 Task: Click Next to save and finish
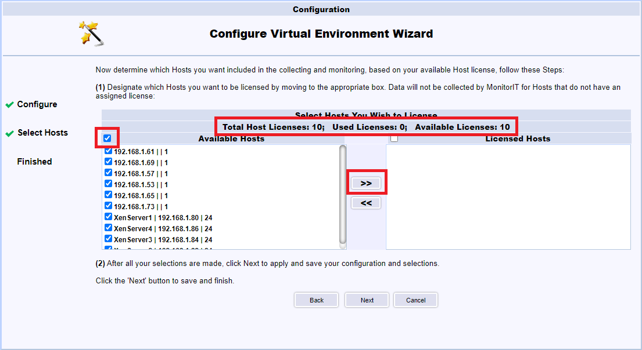(x=367, y=300)
